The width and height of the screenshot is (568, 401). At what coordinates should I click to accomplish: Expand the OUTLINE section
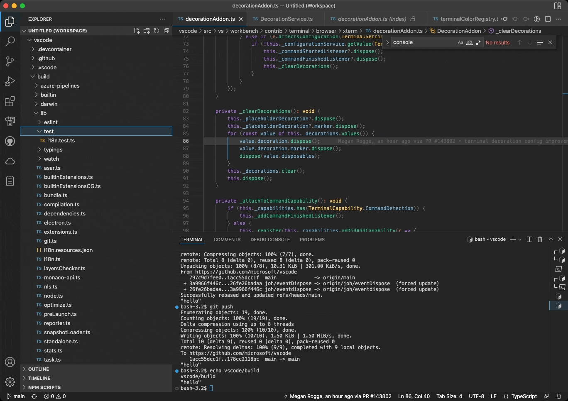coord(39,369)
